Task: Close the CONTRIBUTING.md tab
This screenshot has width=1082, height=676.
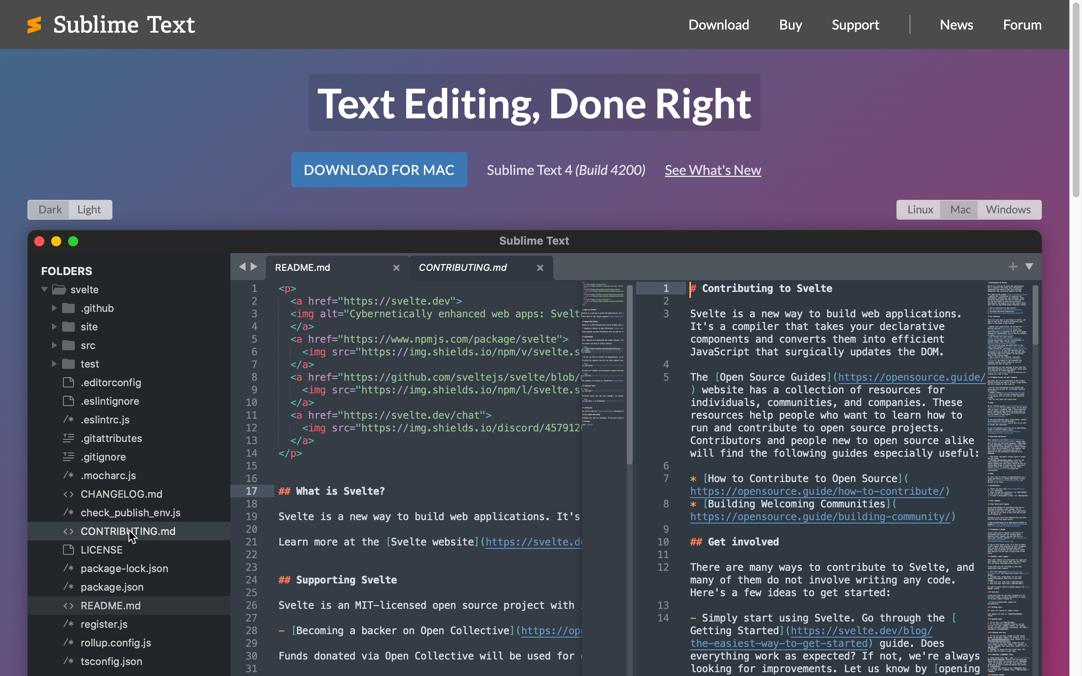Action: (540, 268)
